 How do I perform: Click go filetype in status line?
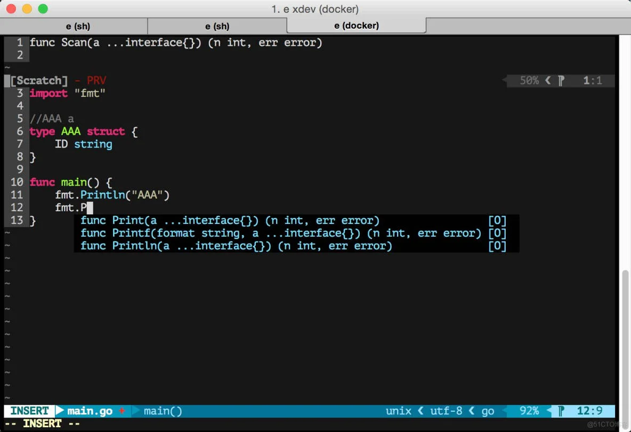(x=488, y=411)
